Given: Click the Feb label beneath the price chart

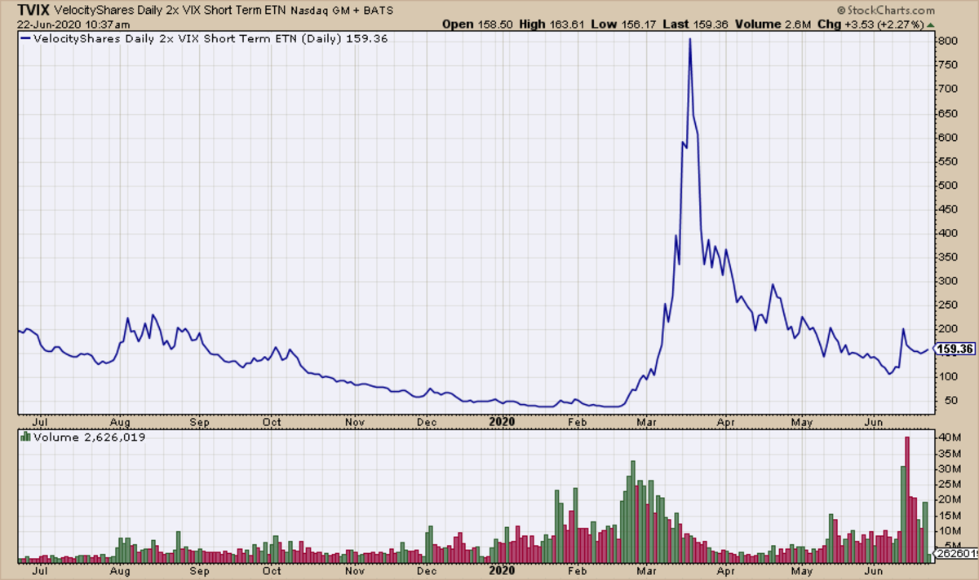Looking at the screenshot, I should coord(577,423).
